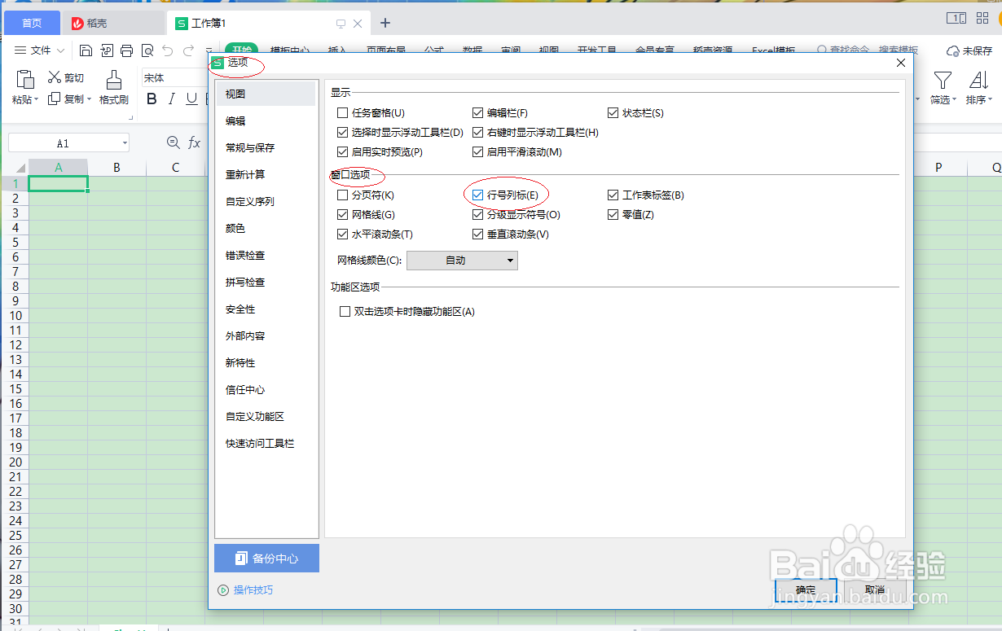Click the window count icon top right
This screenshot has width=1002, height=631.
956,18
